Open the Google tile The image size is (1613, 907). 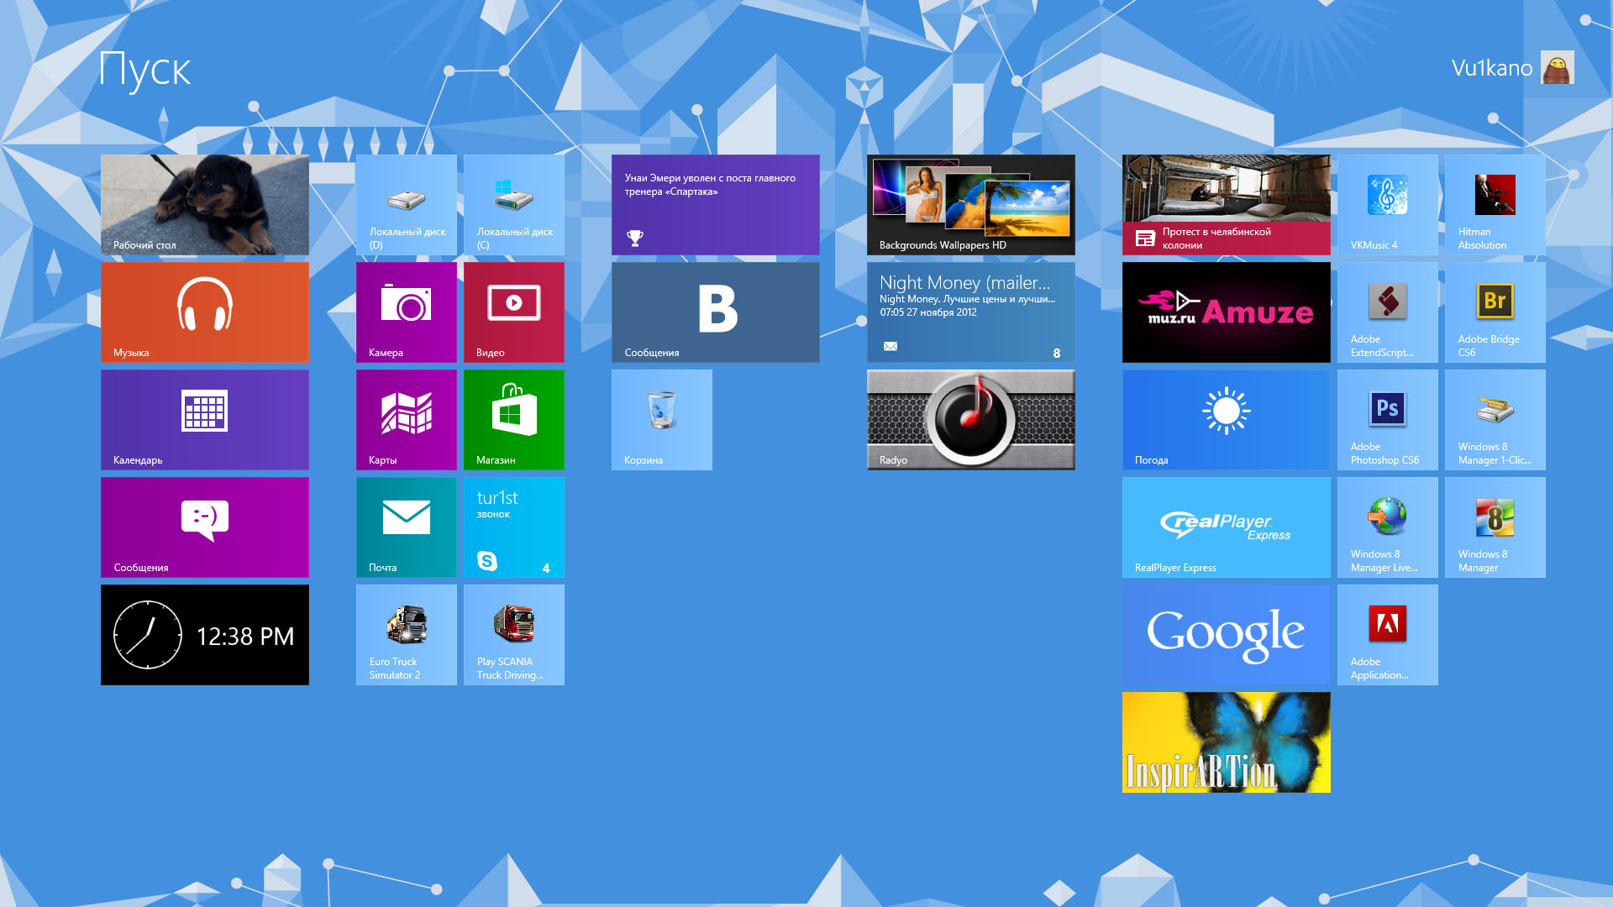(1226, 634)
